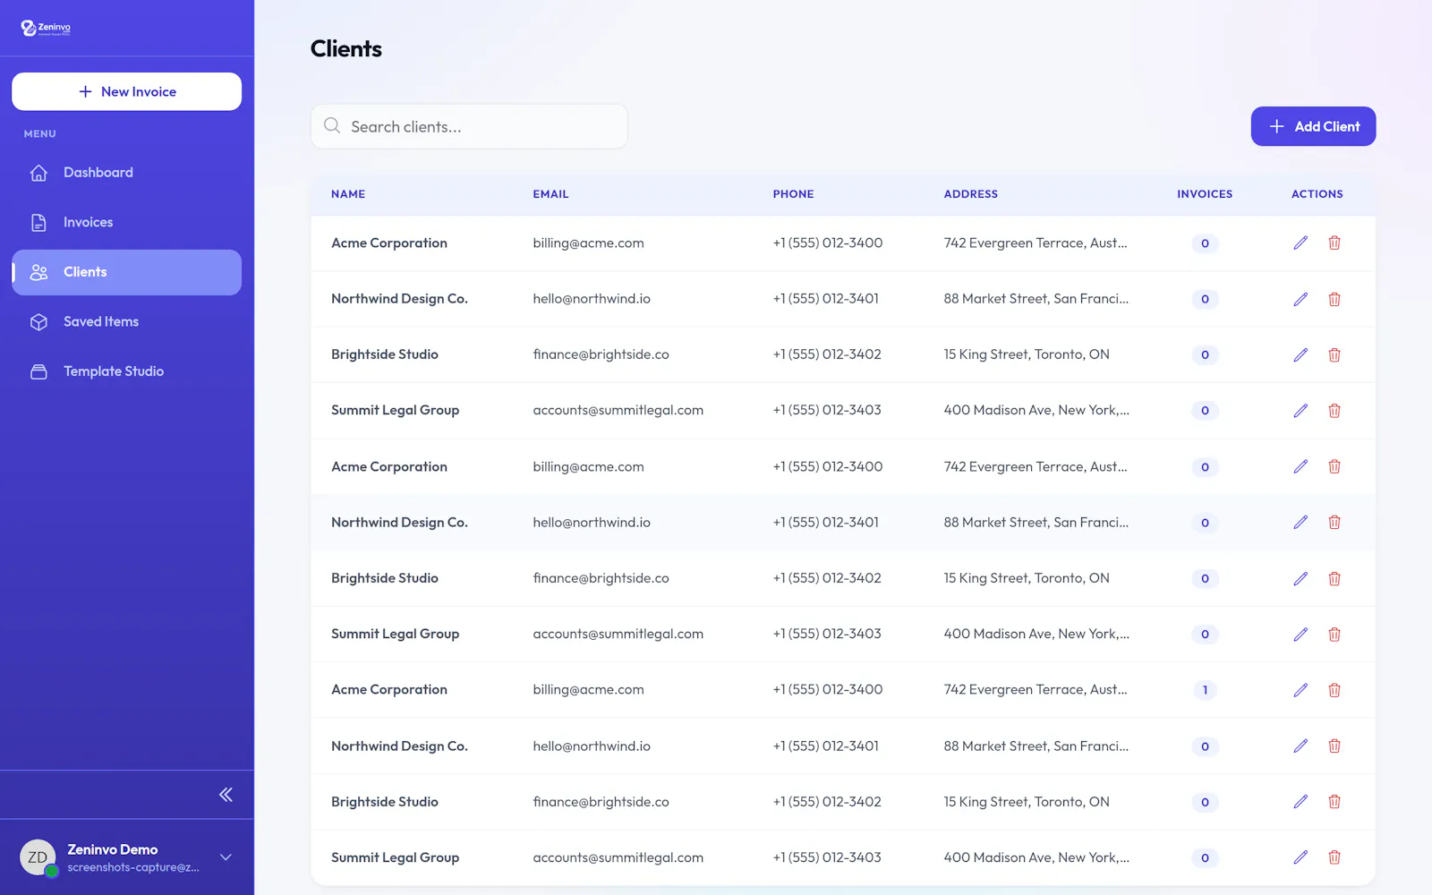Delete the second Acme Corporation row

click(x=1334, y=466)
